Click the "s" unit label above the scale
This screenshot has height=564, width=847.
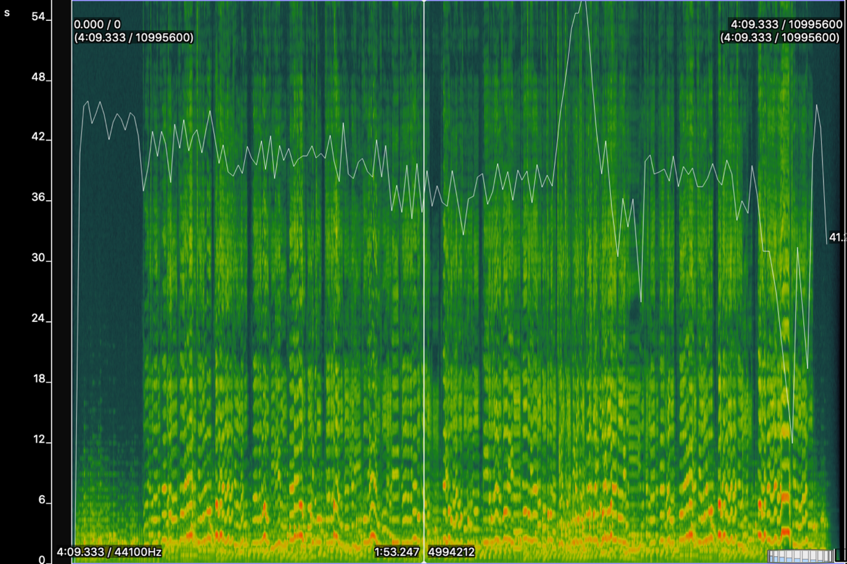tap(7, 12)
